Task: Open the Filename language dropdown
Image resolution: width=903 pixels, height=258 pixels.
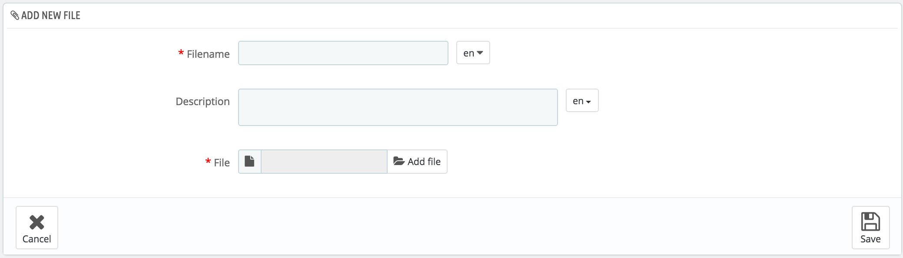Action: tap(473, 53)
